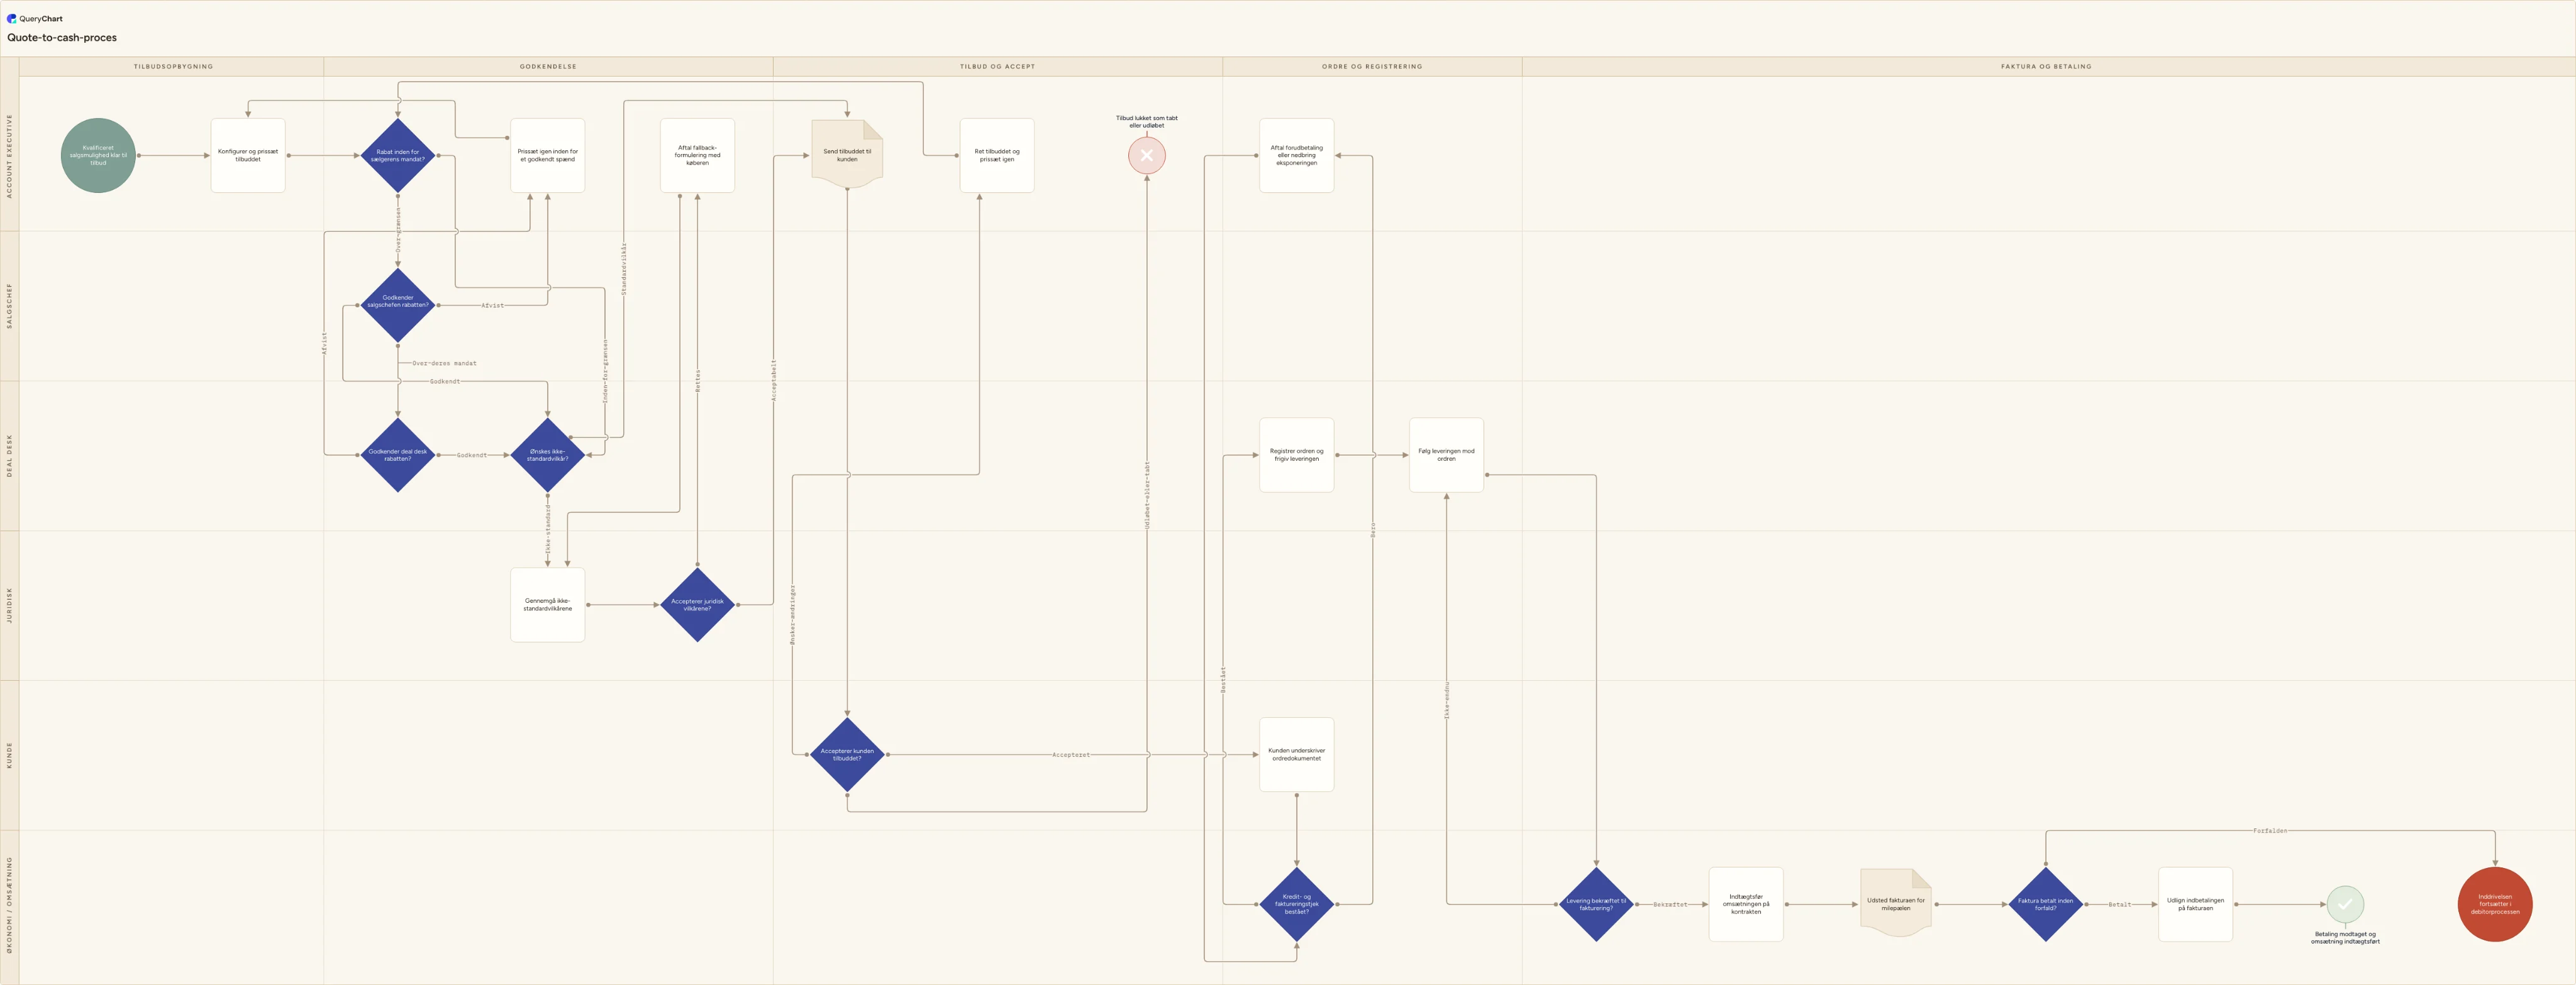Click the 'Registrer ordren og frigiv leveringen' box

pyautogui.click(x=1296, y=455)
